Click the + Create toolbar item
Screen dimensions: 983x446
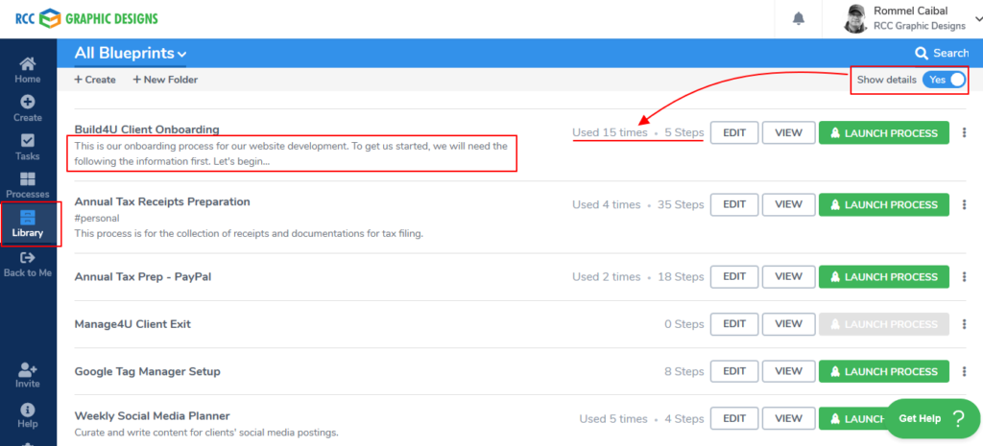[95, 80]
